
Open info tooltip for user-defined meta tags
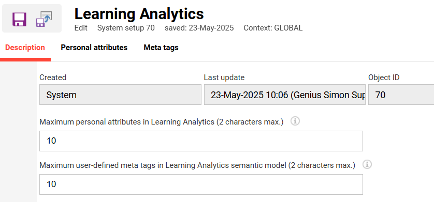point(367,164)
